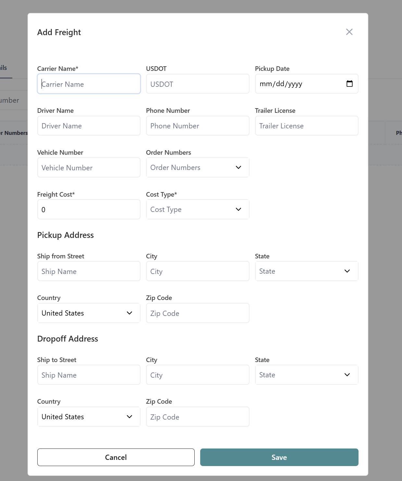The image size is (402, 481).
Task: Click the Ship from Street field
Action: click(89, 271)
